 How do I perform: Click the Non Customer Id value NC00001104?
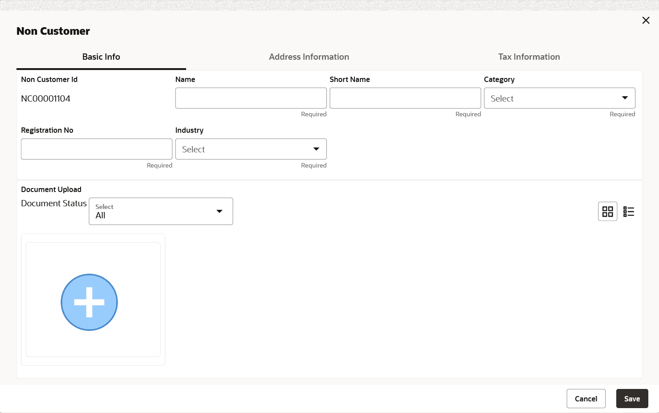tap(46, 99)
